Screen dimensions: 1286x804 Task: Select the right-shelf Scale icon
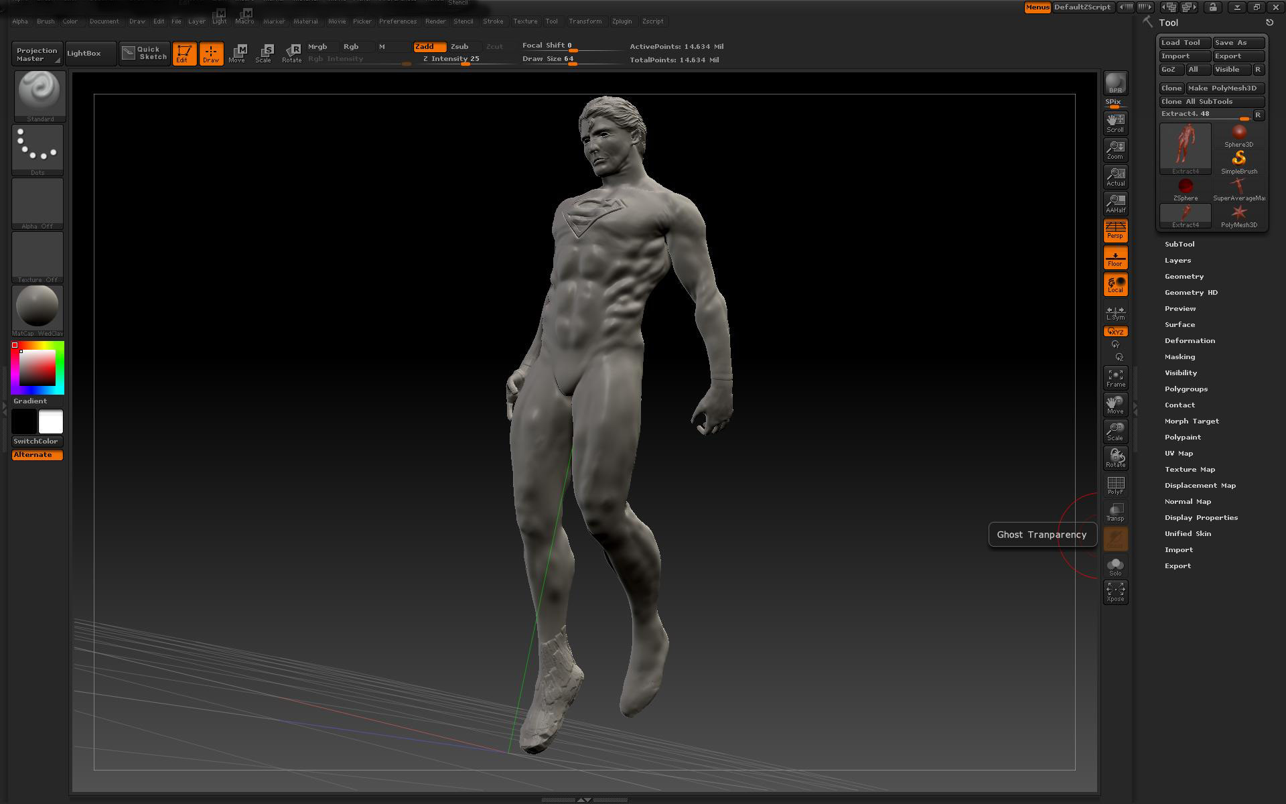pos(1115,431)
